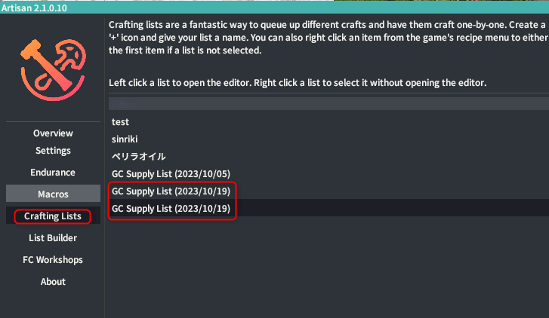Open the sinriki crafting list
This screenshot has height=318, width=549.
(x=328, y=139)
